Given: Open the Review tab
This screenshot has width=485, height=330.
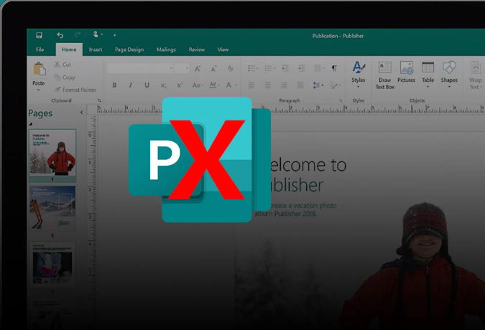Looking at the screenshot, I should tap(197, 49).
